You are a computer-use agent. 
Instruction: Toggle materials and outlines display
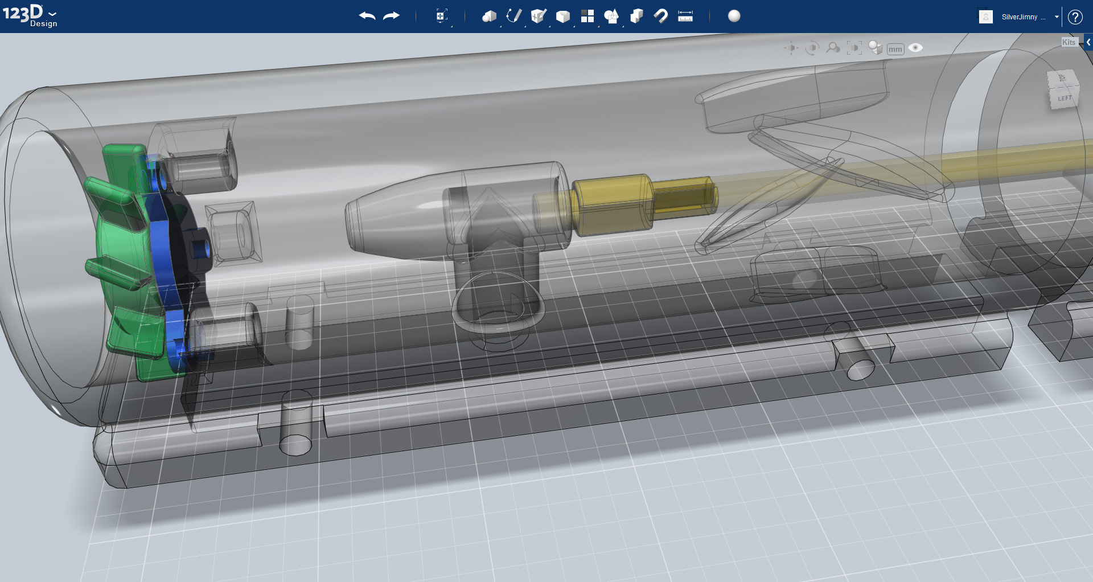tap(876, 48)
